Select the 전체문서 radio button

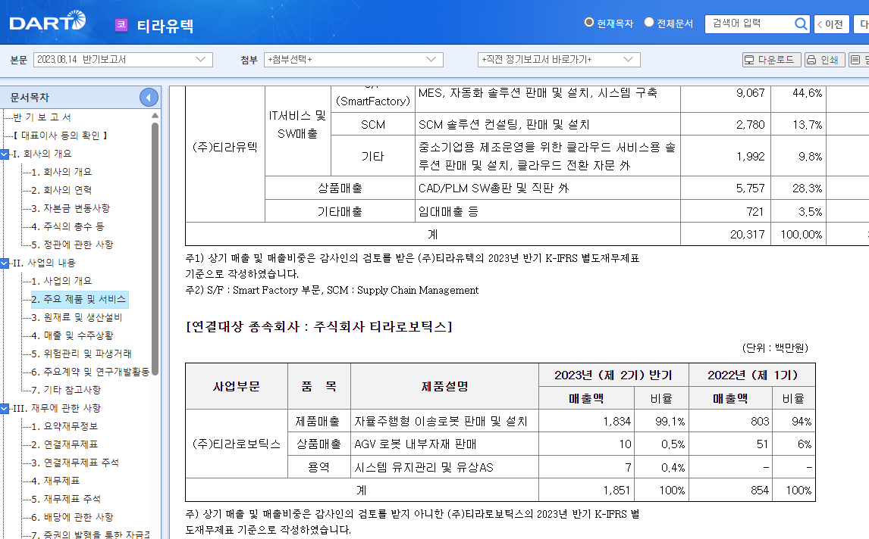[x=649, y=23]
